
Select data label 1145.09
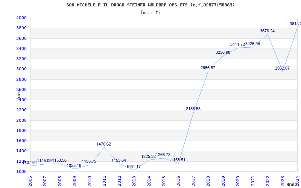(x=44, y=161)
